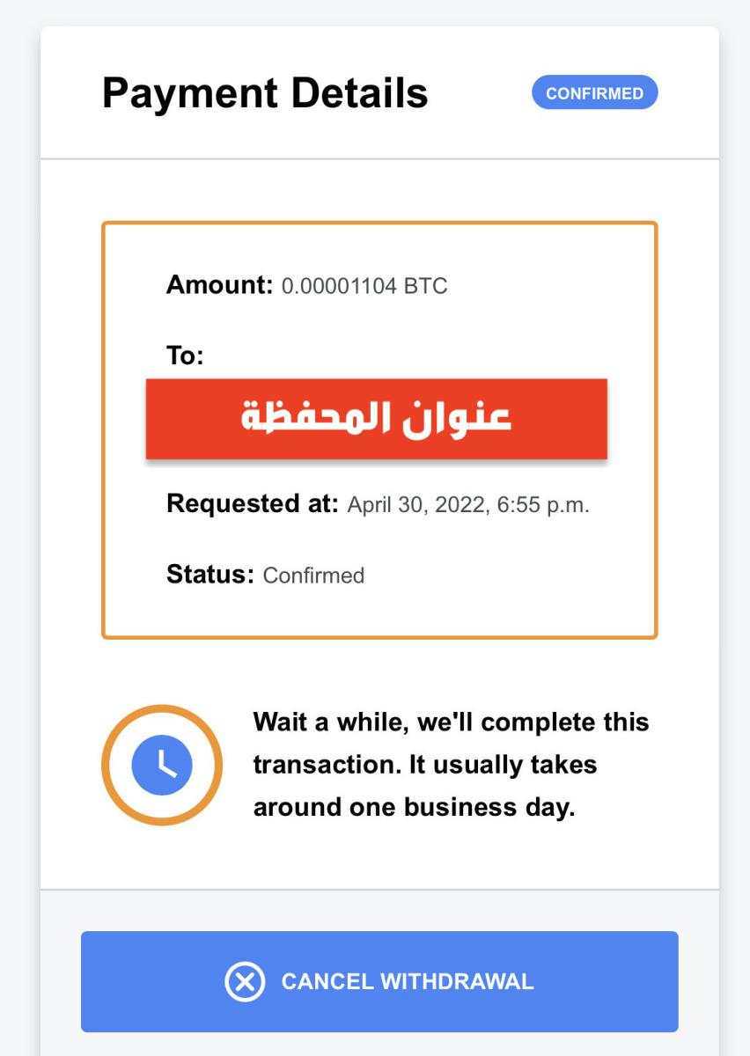Viewport: 750px width, 1056px height.
Task: Click the Confirmed text beside Status
Action: point(313,576)
